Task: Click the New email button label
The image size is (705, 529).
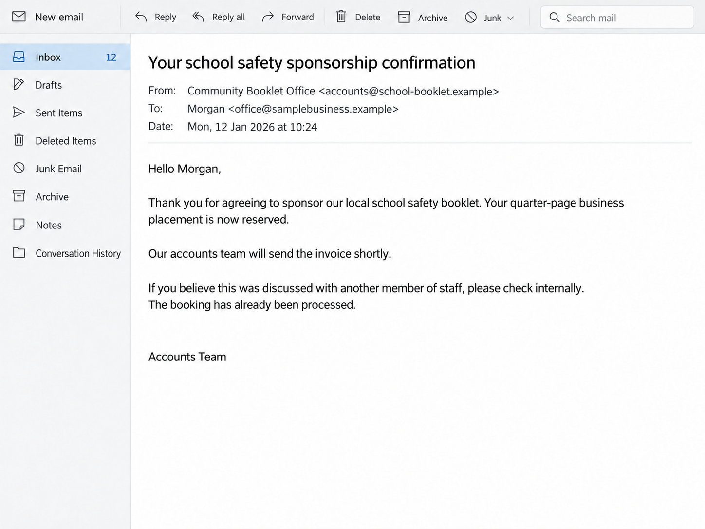Action: click(59, 17)
